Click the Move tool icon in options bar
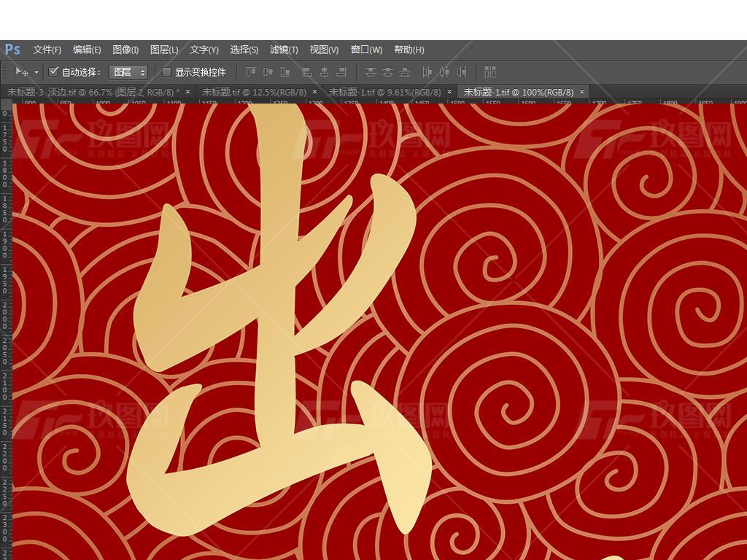The image size is (747, 560). [x=21, y=72]
